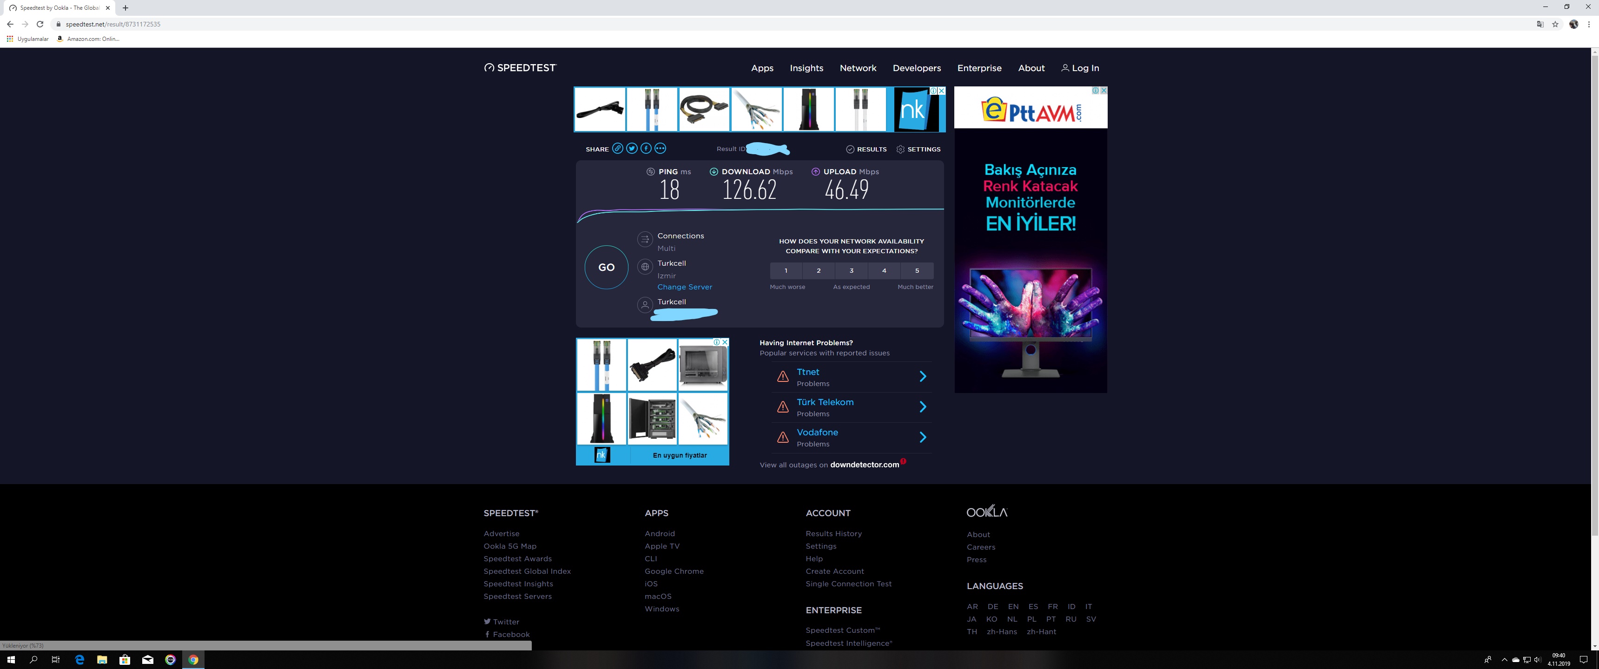Click the Facebook footer link
1599x669 pixels.
507,634
